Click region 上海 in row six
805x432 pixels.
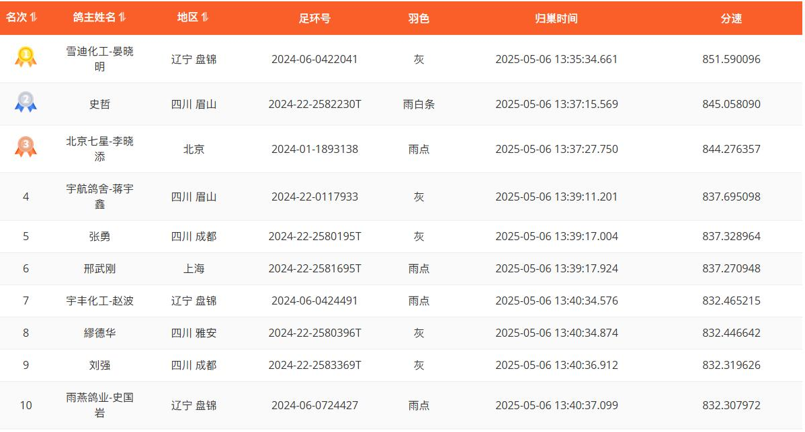point(194,268)
